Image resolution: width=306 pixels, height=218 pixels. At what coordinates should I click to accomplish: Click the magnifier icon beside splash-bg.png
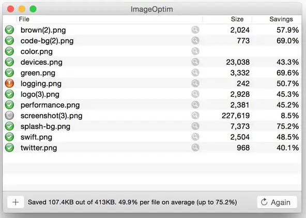pos(195,126)
